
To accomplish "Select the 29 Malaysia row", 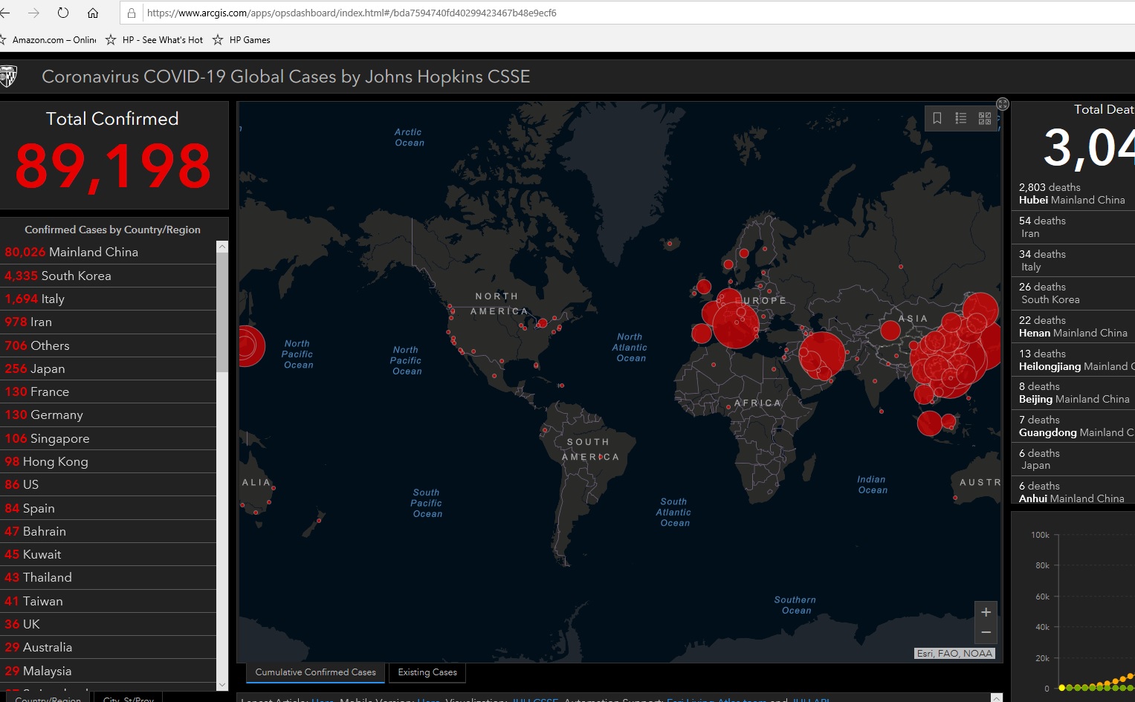I will 109,671.
